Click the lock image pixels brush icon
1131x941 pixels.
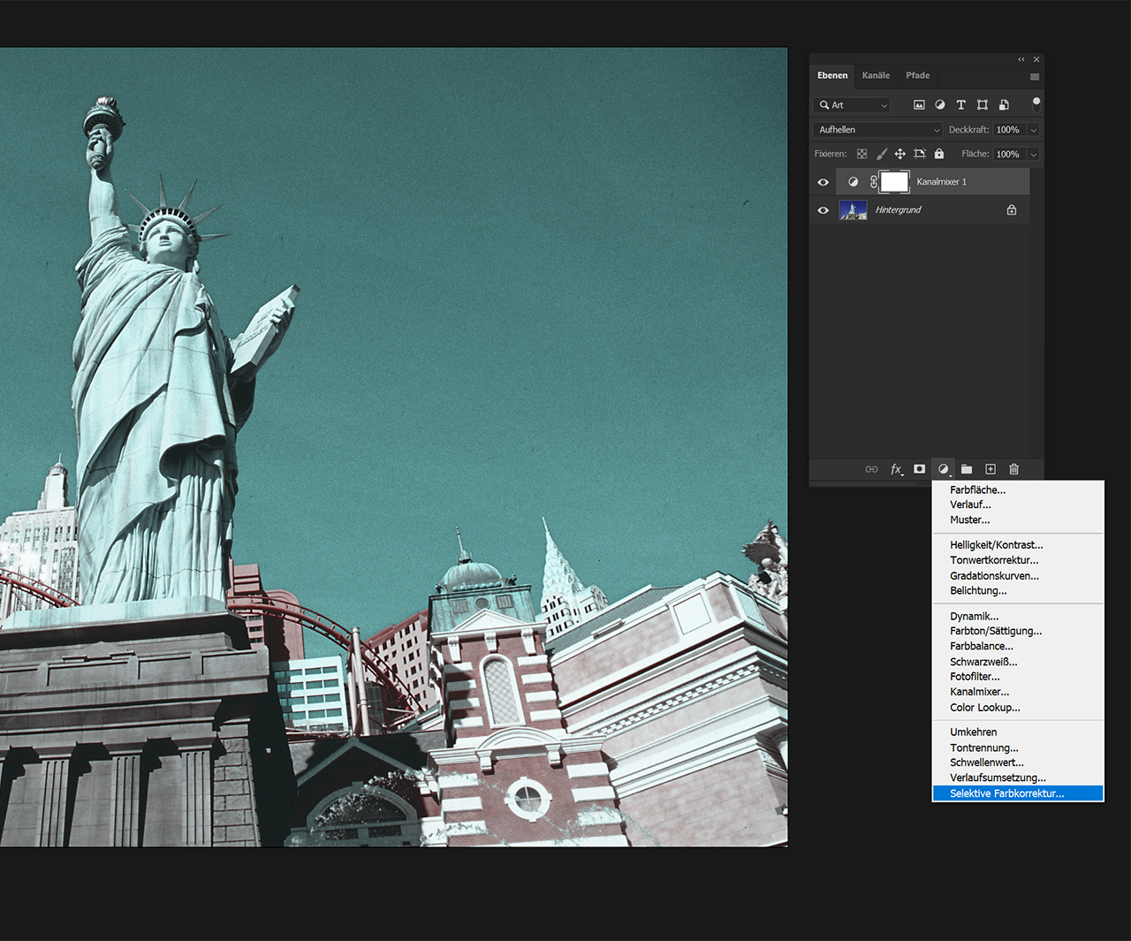881,154
